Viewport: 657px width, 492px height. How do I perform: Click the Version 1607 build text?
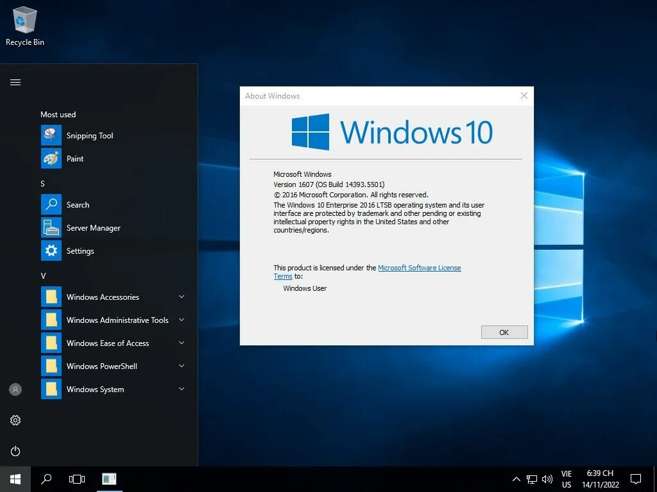click(329, 184)
